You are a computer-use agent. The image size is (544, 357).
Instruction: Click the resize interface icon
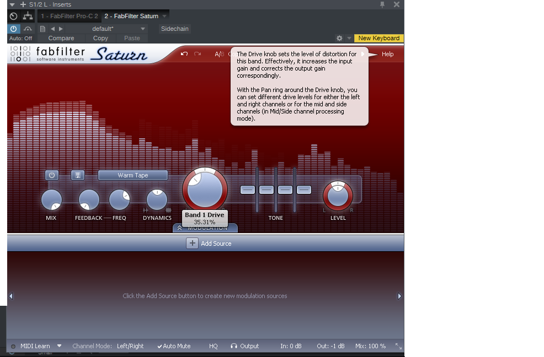click(x=398, y=346)
